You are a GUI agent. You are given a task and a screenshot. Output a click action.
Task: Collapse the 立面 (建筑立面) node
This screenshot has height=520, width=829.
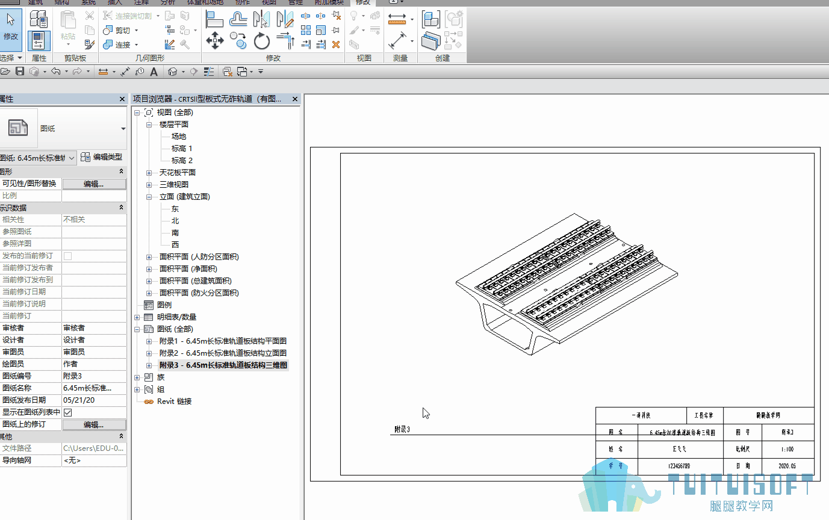pos(149,197)
